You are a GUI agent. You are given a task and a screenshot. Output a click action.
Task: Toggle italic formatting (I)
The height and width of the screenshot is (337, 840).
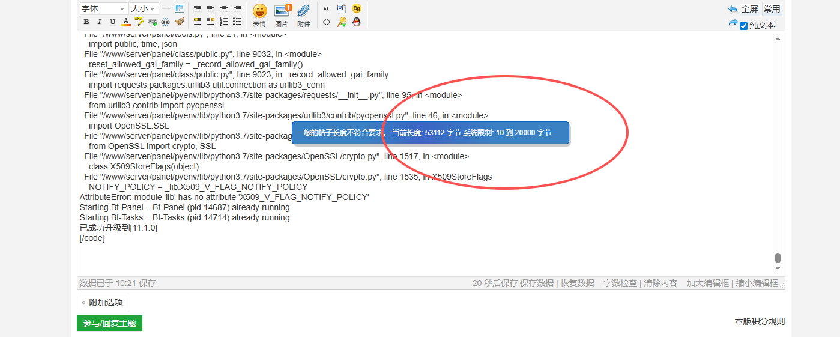100,22
